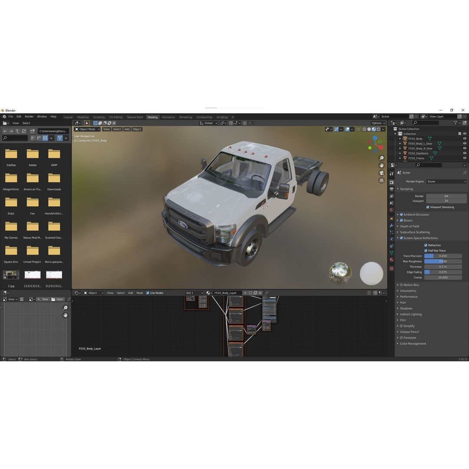This screenshot has width=469, height=469.
Task: Open the Material properties tab
Action: pos(392,260)
